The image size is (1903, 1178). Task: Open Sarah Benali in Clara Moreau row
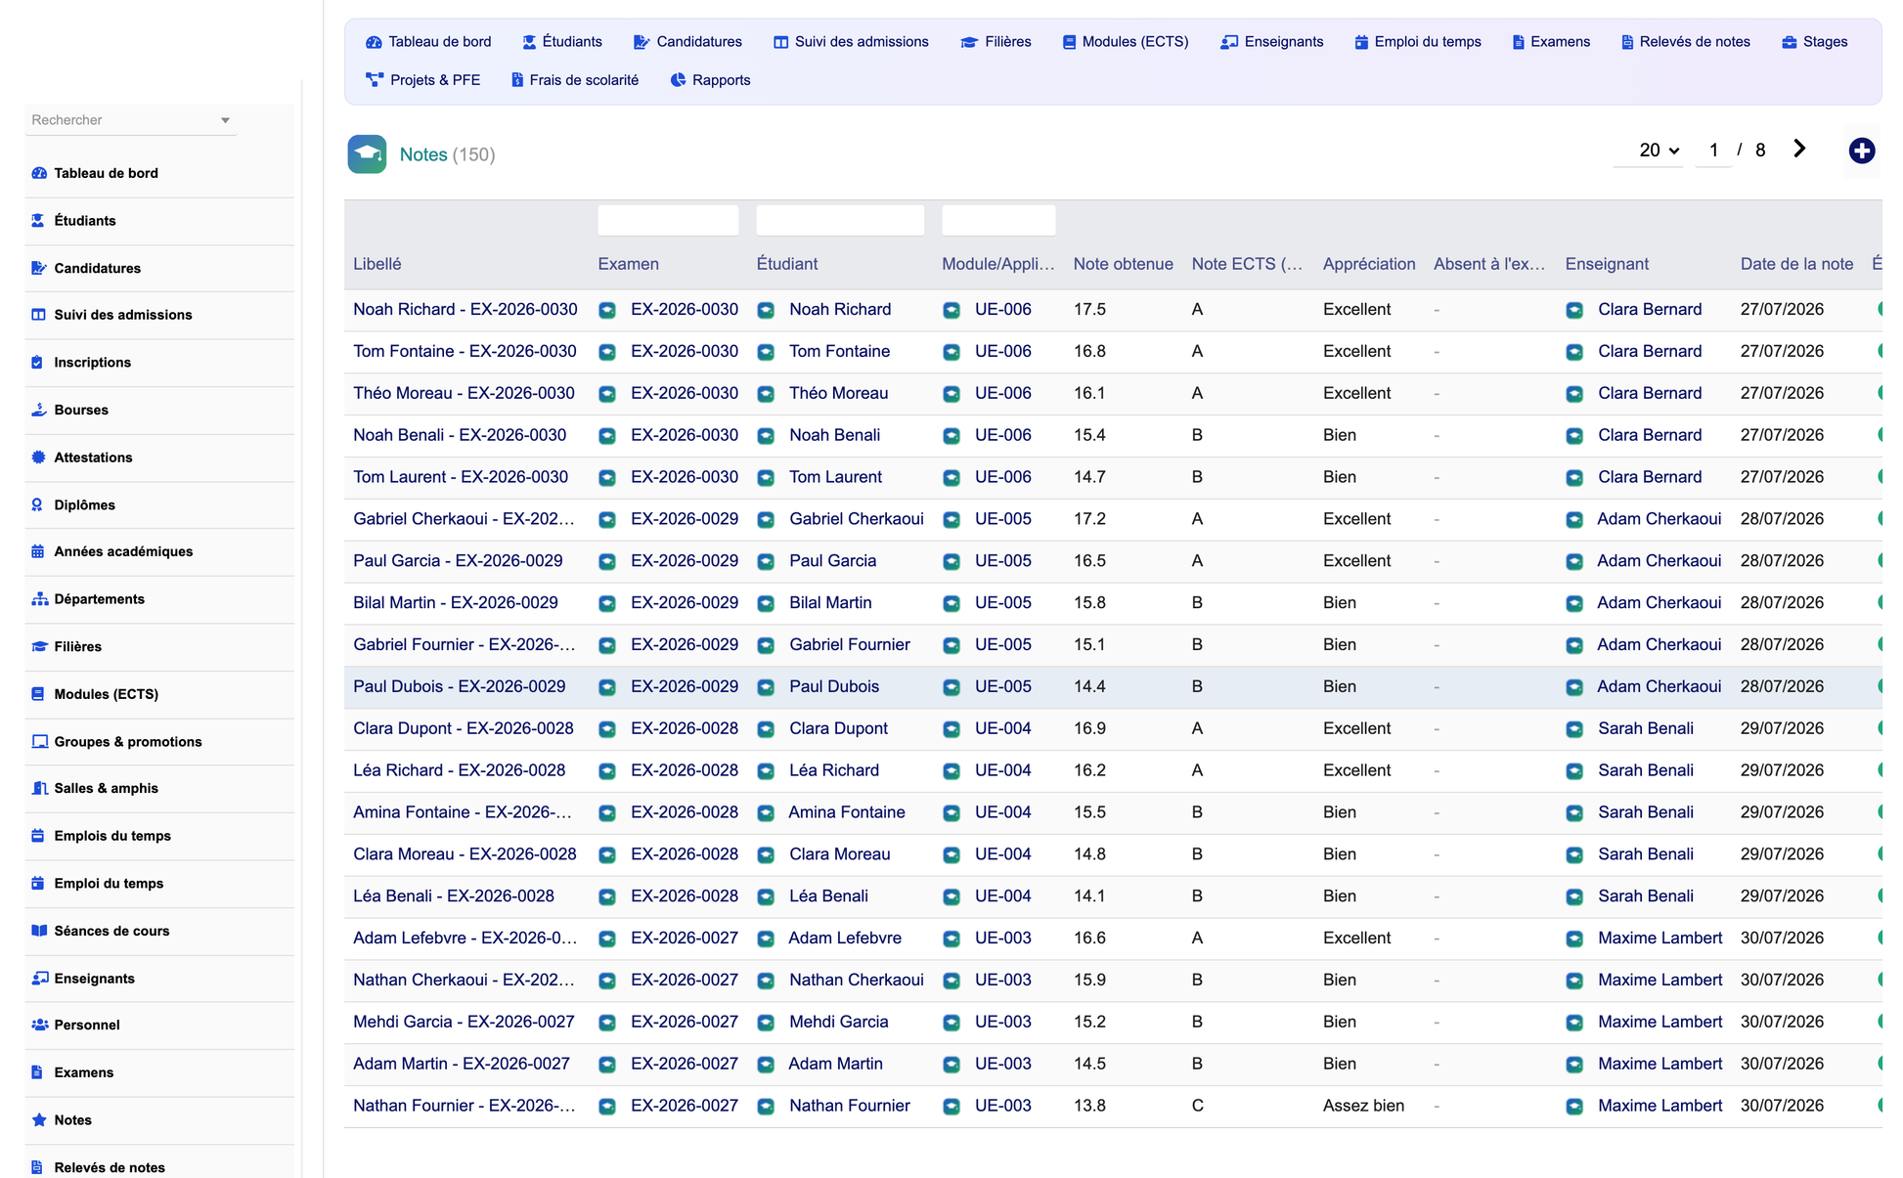pyautogui.click(x=1645, y=854)
